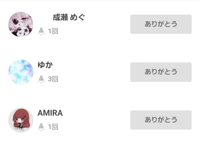Click the 1回 count beside AMIRA's spotlight
Image resolution: width=200 pixels, height=143 pixels.
(x=53, y=127)
